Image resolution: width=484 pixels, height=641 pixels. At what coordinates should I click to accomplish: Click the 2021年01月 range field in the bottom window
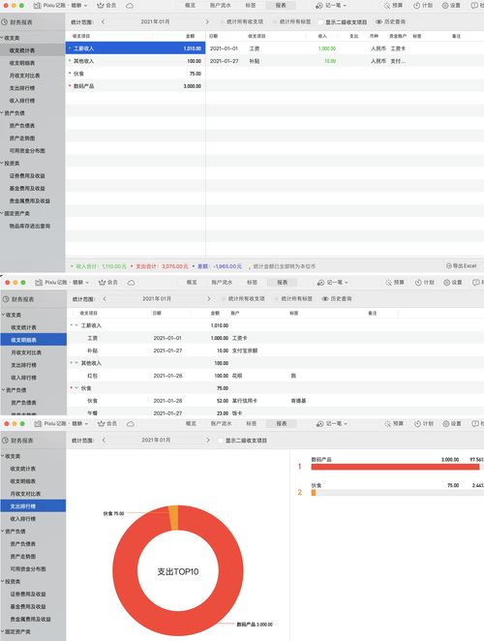tap(156, 441)
